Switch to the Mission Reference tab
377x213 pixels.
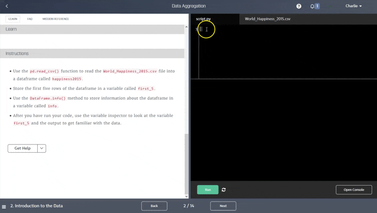[55, 19]
